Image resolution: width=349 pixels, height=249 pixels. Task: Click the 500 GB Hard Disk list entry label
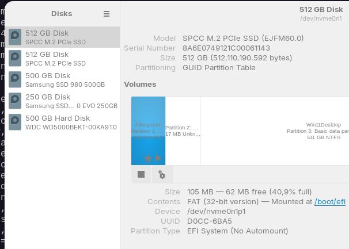58,118
